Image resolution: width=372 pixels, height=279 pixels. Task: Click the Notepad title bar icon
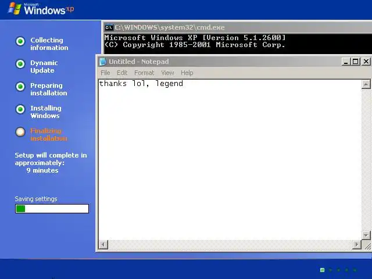[103, 62]
